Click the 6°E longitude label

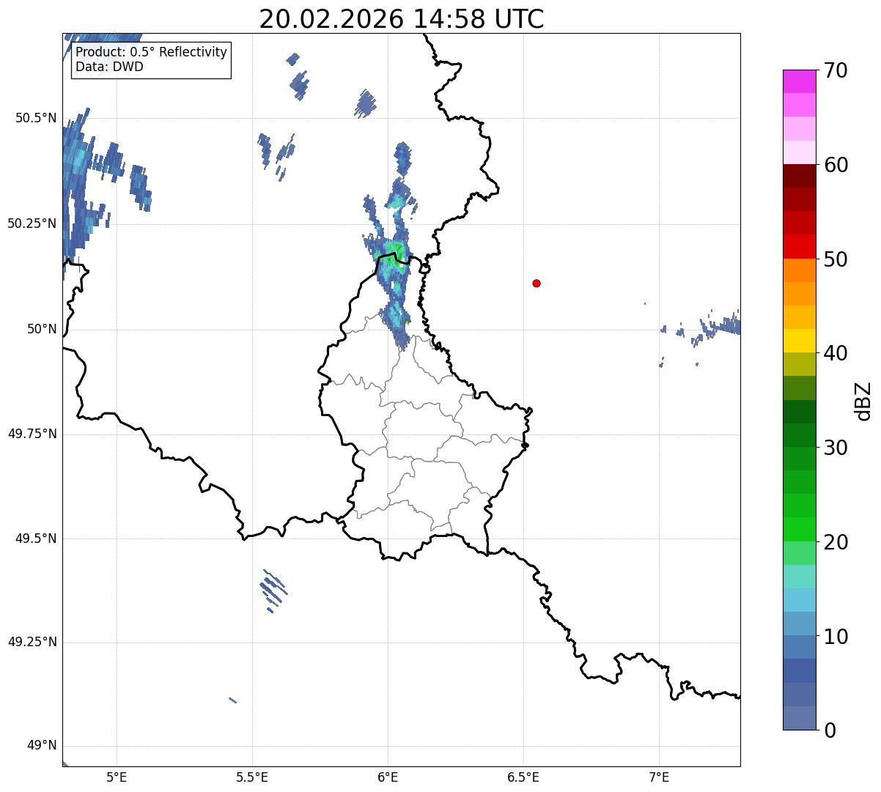pos(388,777)
